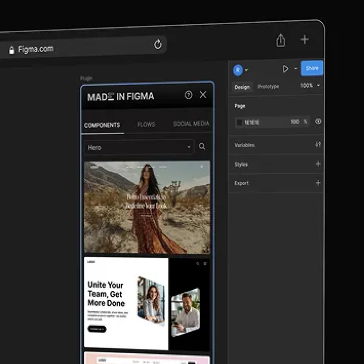
Task: Click the Styles section label
Action: 241,164
